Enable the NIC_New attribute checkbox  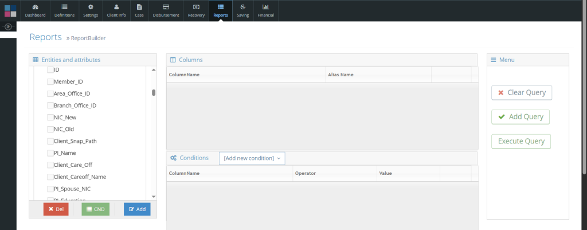tap(50, 117)
